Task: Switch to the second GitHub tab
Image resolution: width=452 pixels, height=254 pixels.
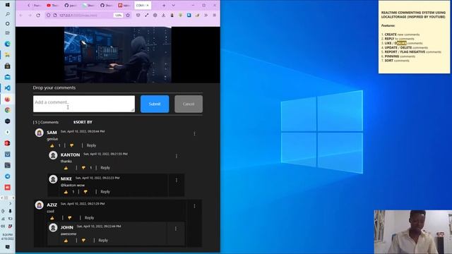Action: 107,5
